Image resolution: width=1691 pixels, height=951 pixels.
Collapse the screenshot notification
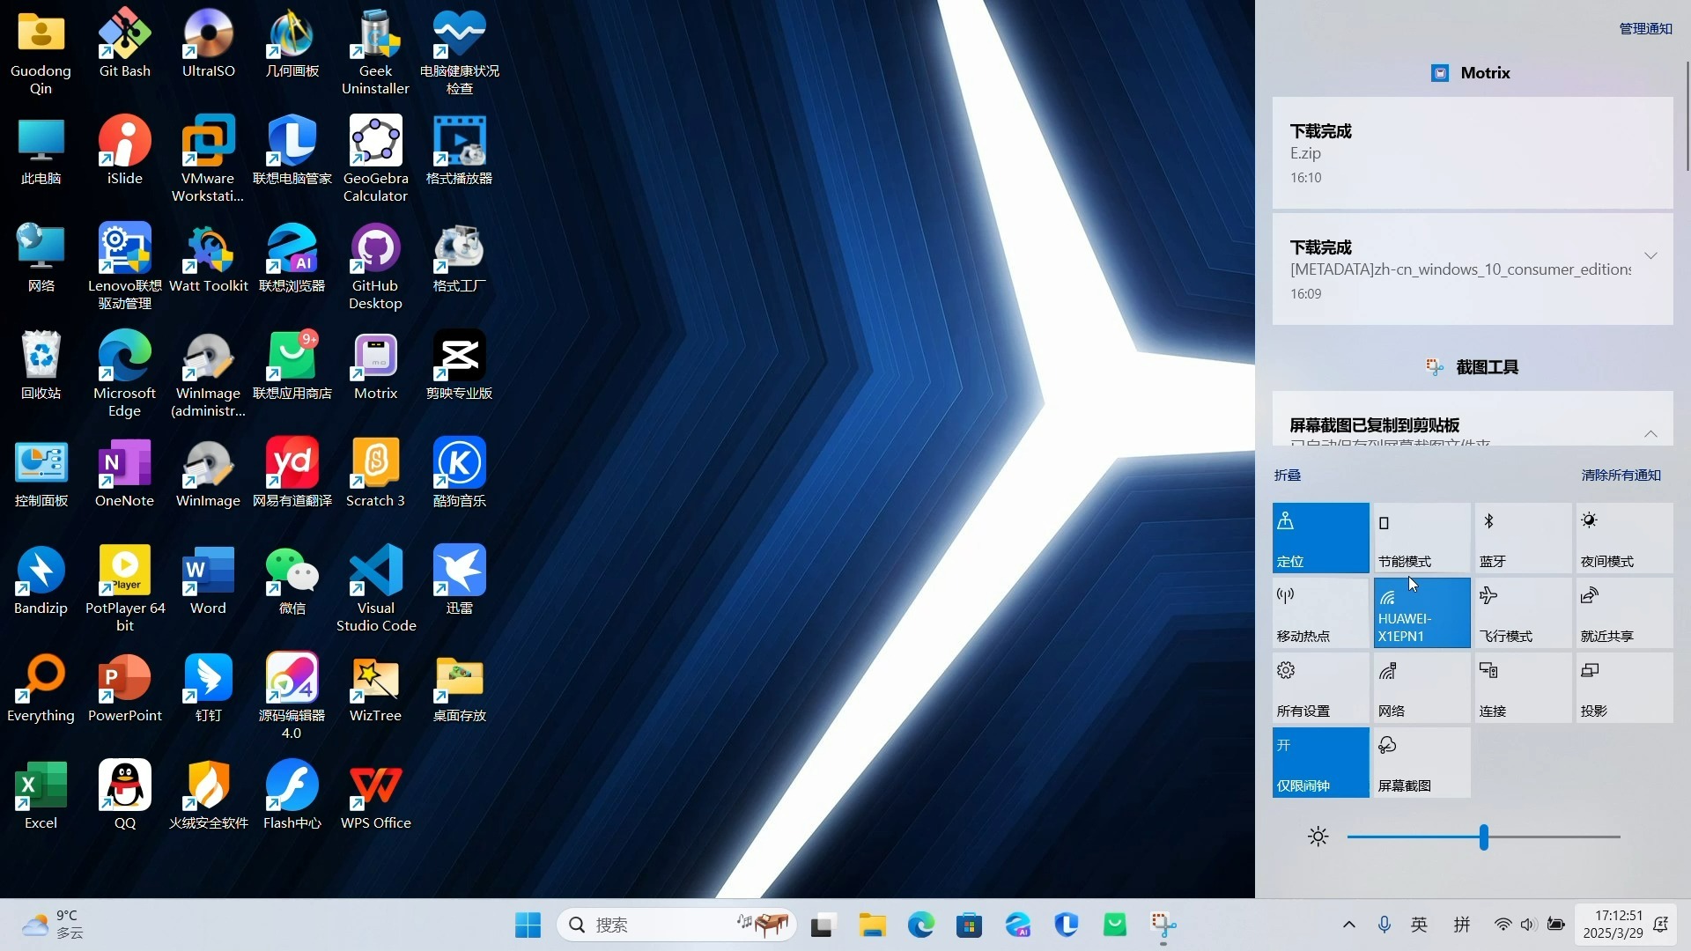coord(1650,433)
